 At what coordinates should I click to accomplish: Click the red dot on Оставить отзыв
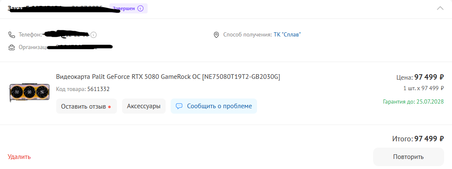coord(109,107)
